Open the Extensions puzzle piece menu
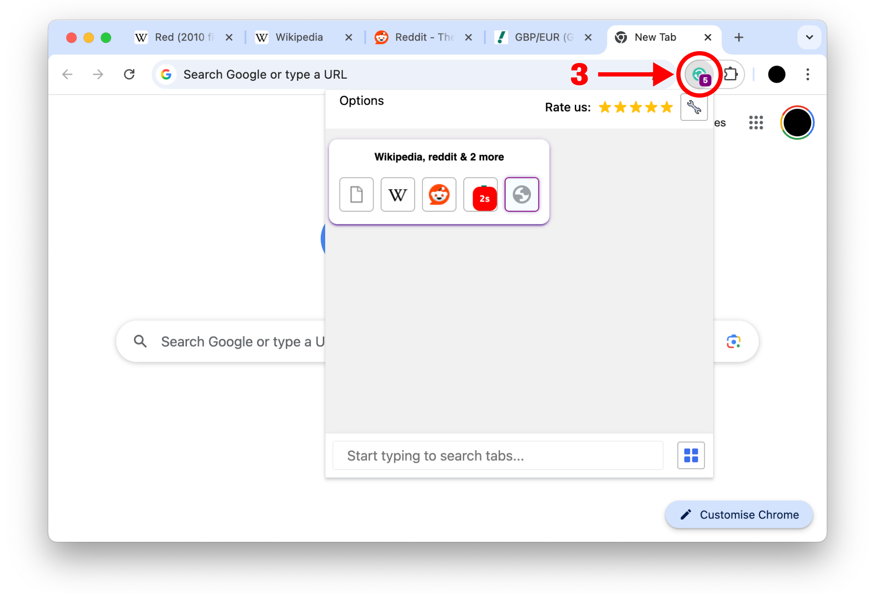The width and height of the screenshot is (875, 593). 730,74
